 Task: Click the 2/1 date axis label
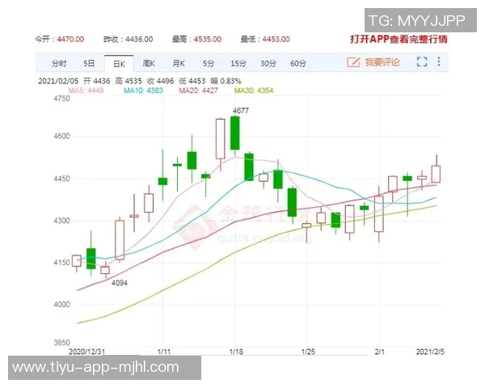(x=379, y=352)
